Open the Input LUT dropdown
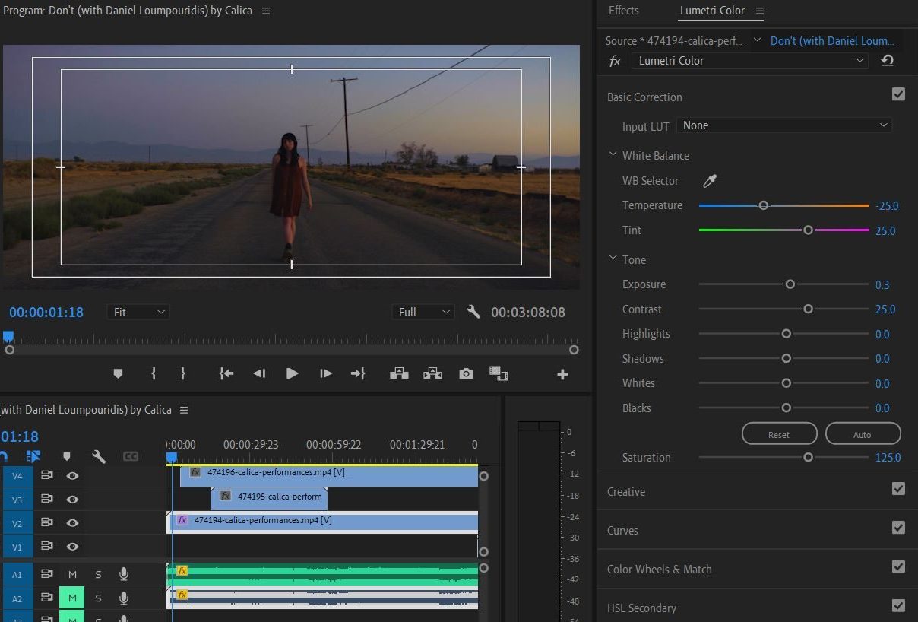Screen dimensions: 918x622 (x=784, y=125)
